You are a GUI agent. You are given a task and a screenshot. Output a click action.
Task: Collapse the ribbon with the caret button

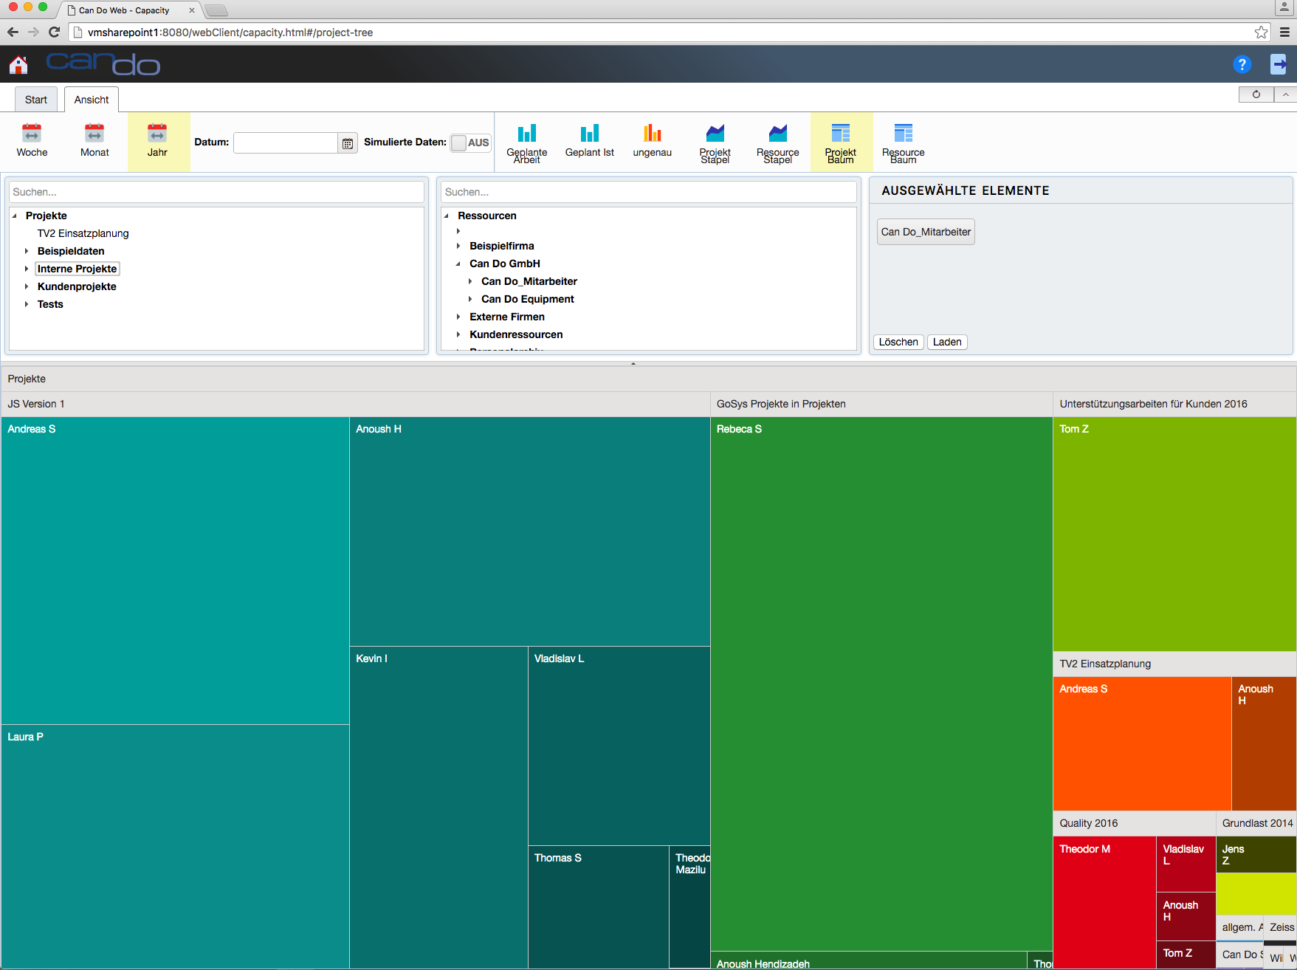point(1285,94)
